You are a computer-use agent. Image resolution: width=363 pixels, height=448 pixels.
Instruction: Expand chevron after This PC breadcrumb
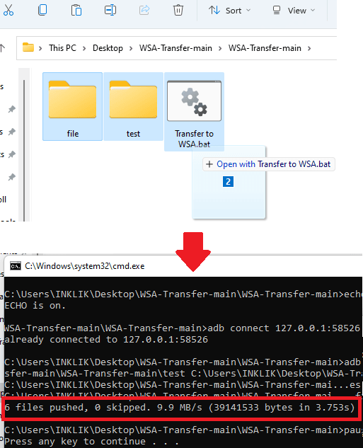point(84,48)
